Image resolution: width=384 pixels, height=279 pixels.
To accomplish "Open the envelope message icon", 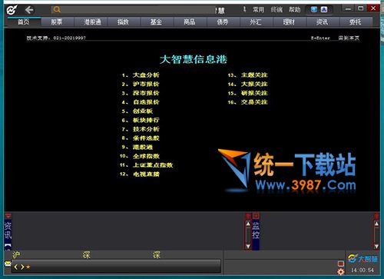I will [8, 264].
